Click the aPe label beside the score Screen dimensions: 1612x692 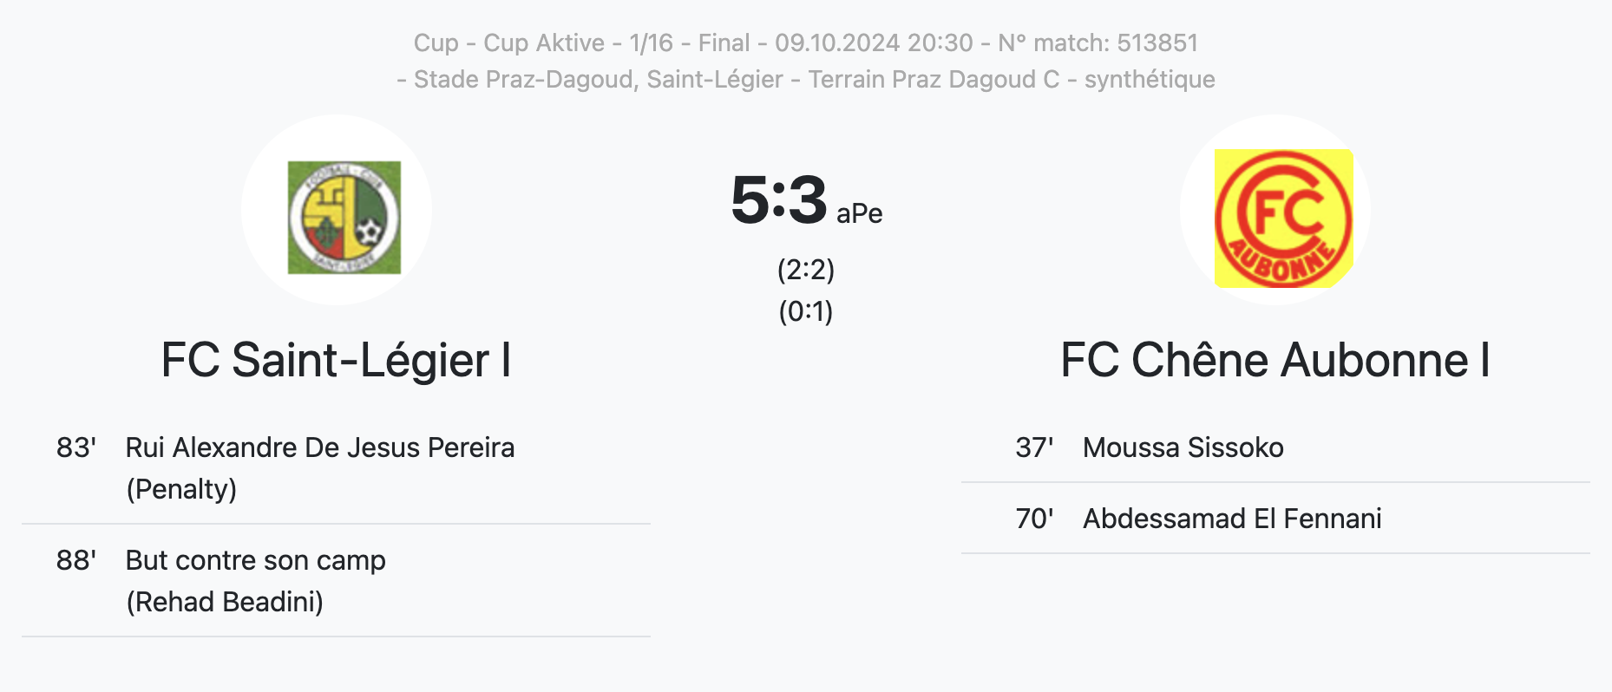pos(859,213)
